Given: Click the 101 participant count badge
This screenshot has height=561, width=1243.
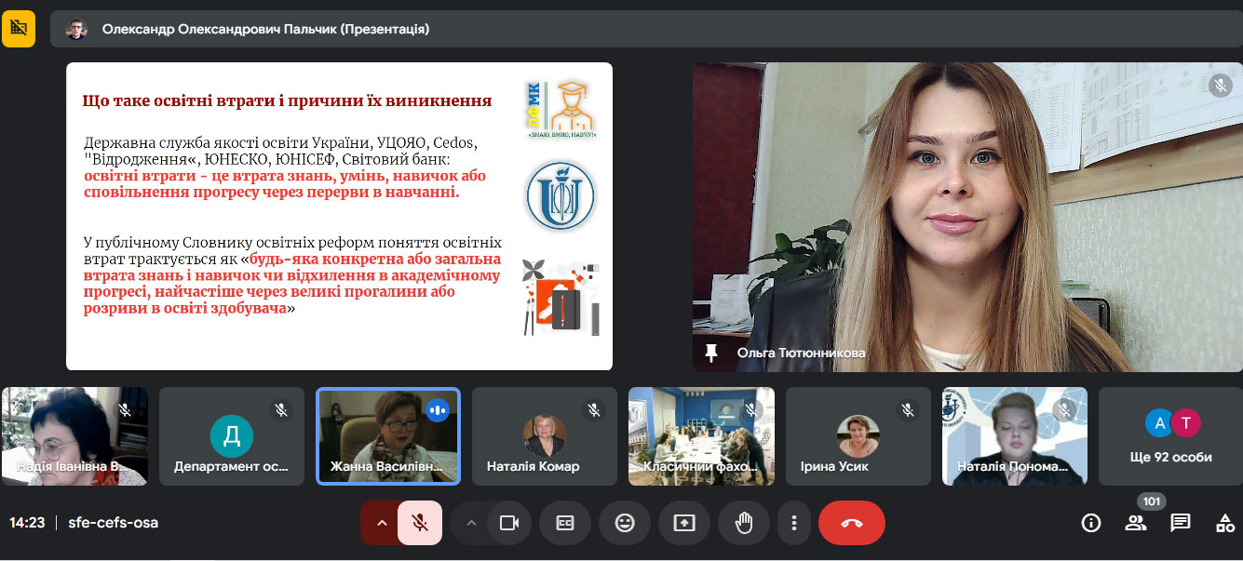Looking at the screenshot, I should pyautogui.click(x=1152, y=501).
